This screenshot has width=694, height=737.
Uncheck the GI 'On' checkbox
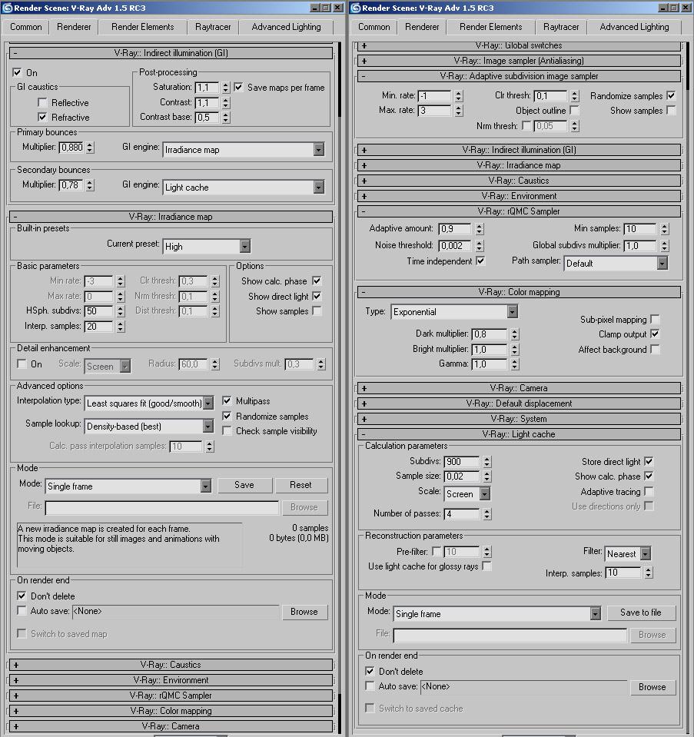point(18,72)
